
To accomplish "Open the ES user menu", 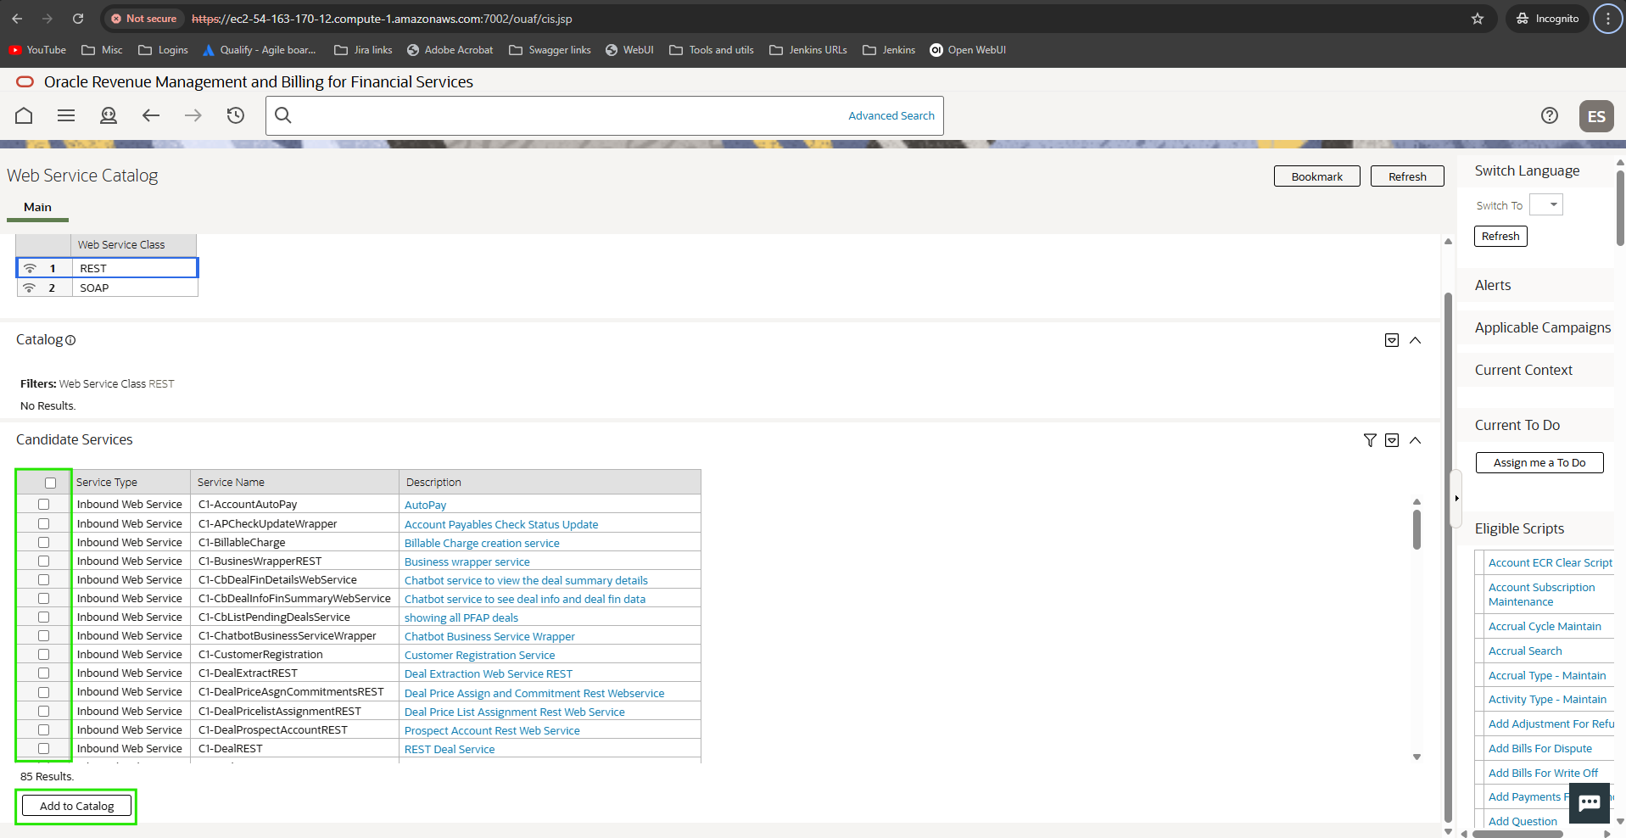I will (1595, 116).
